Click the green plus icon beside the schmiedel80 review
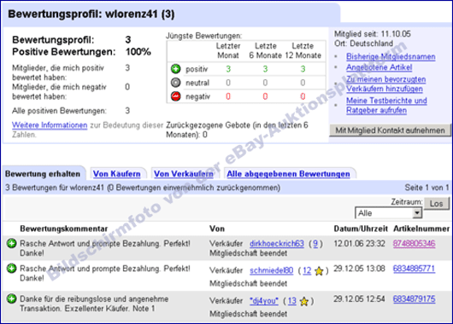Viewport: 453px width, 324px height. pyautogui.click(x=12, y=269)
